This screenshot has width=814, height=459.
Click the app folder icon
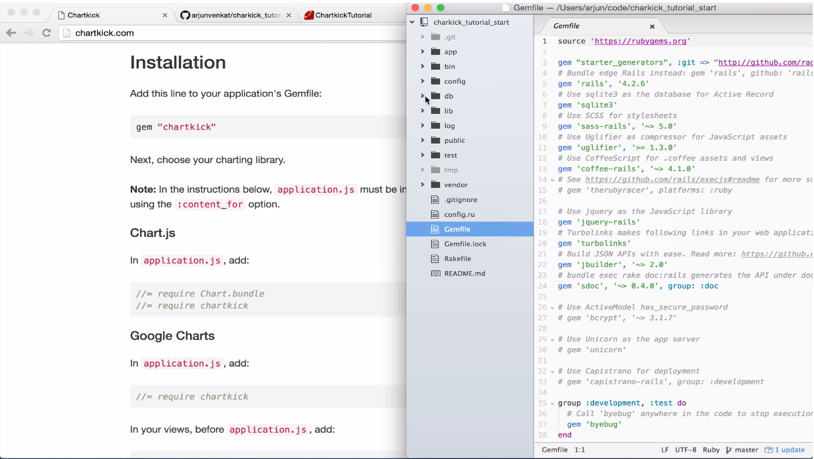click(x=435, y=52)
